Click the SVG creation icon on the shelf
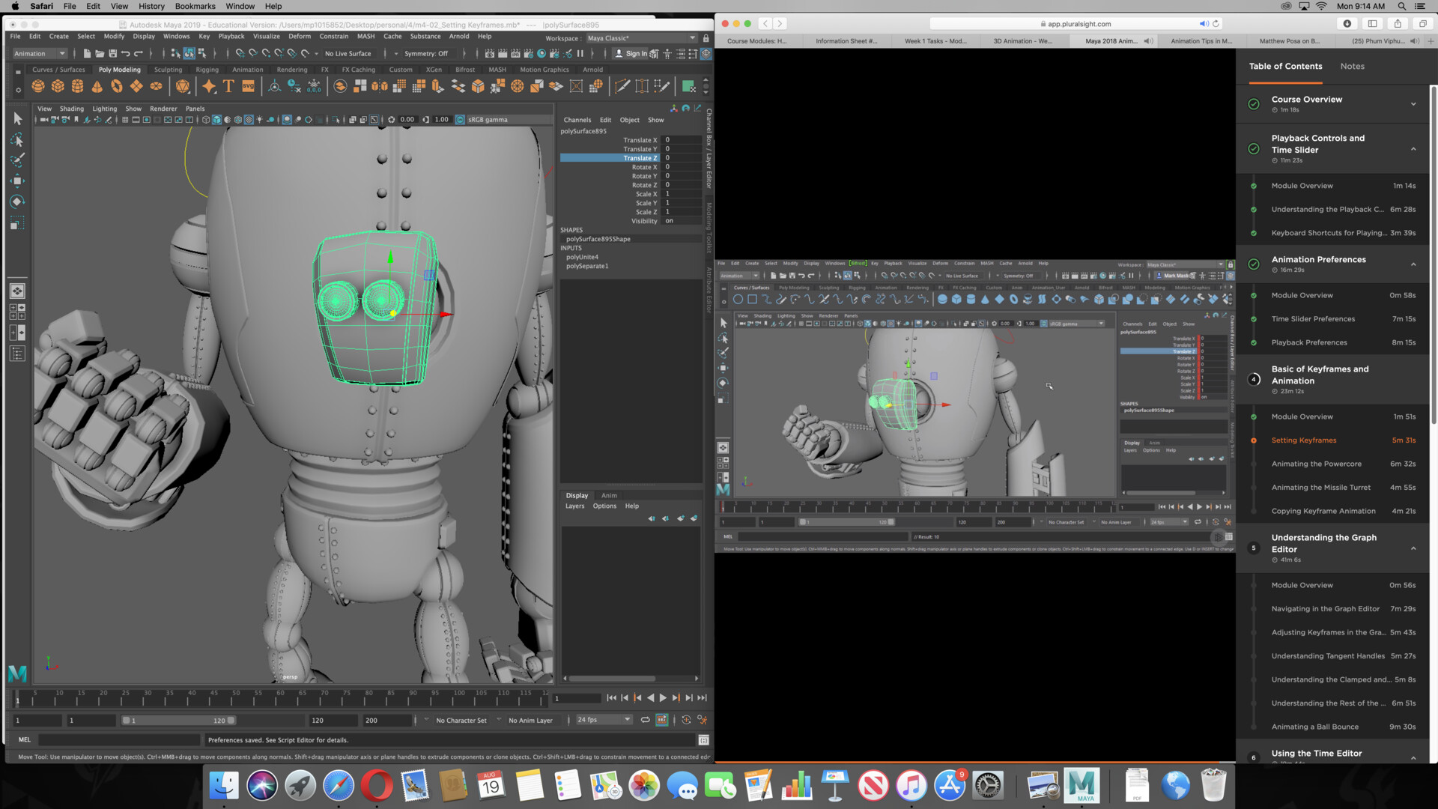The width and height of the screenshot is (1438, 809). tap(249, 85)
